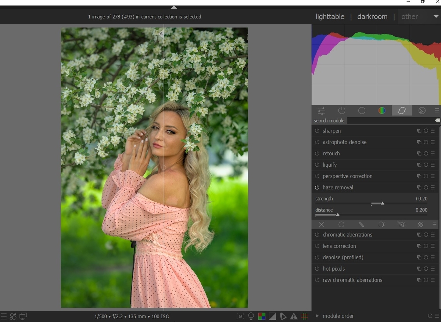Select the correct module group tab

click(402, 111)
